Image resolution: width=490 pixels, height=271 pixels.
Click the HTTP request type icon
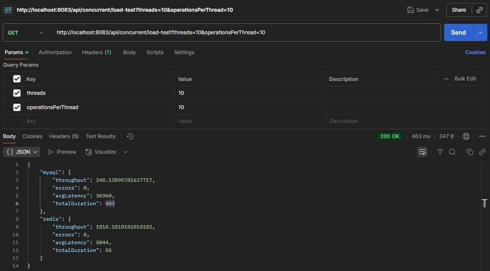point(8,10)
